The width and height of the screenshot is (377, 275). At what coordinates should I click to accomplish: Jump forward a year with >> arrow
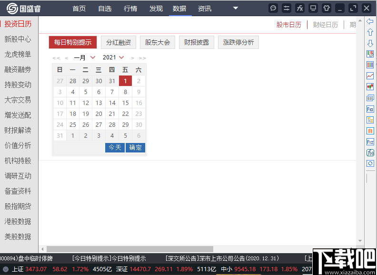point(142,58)
